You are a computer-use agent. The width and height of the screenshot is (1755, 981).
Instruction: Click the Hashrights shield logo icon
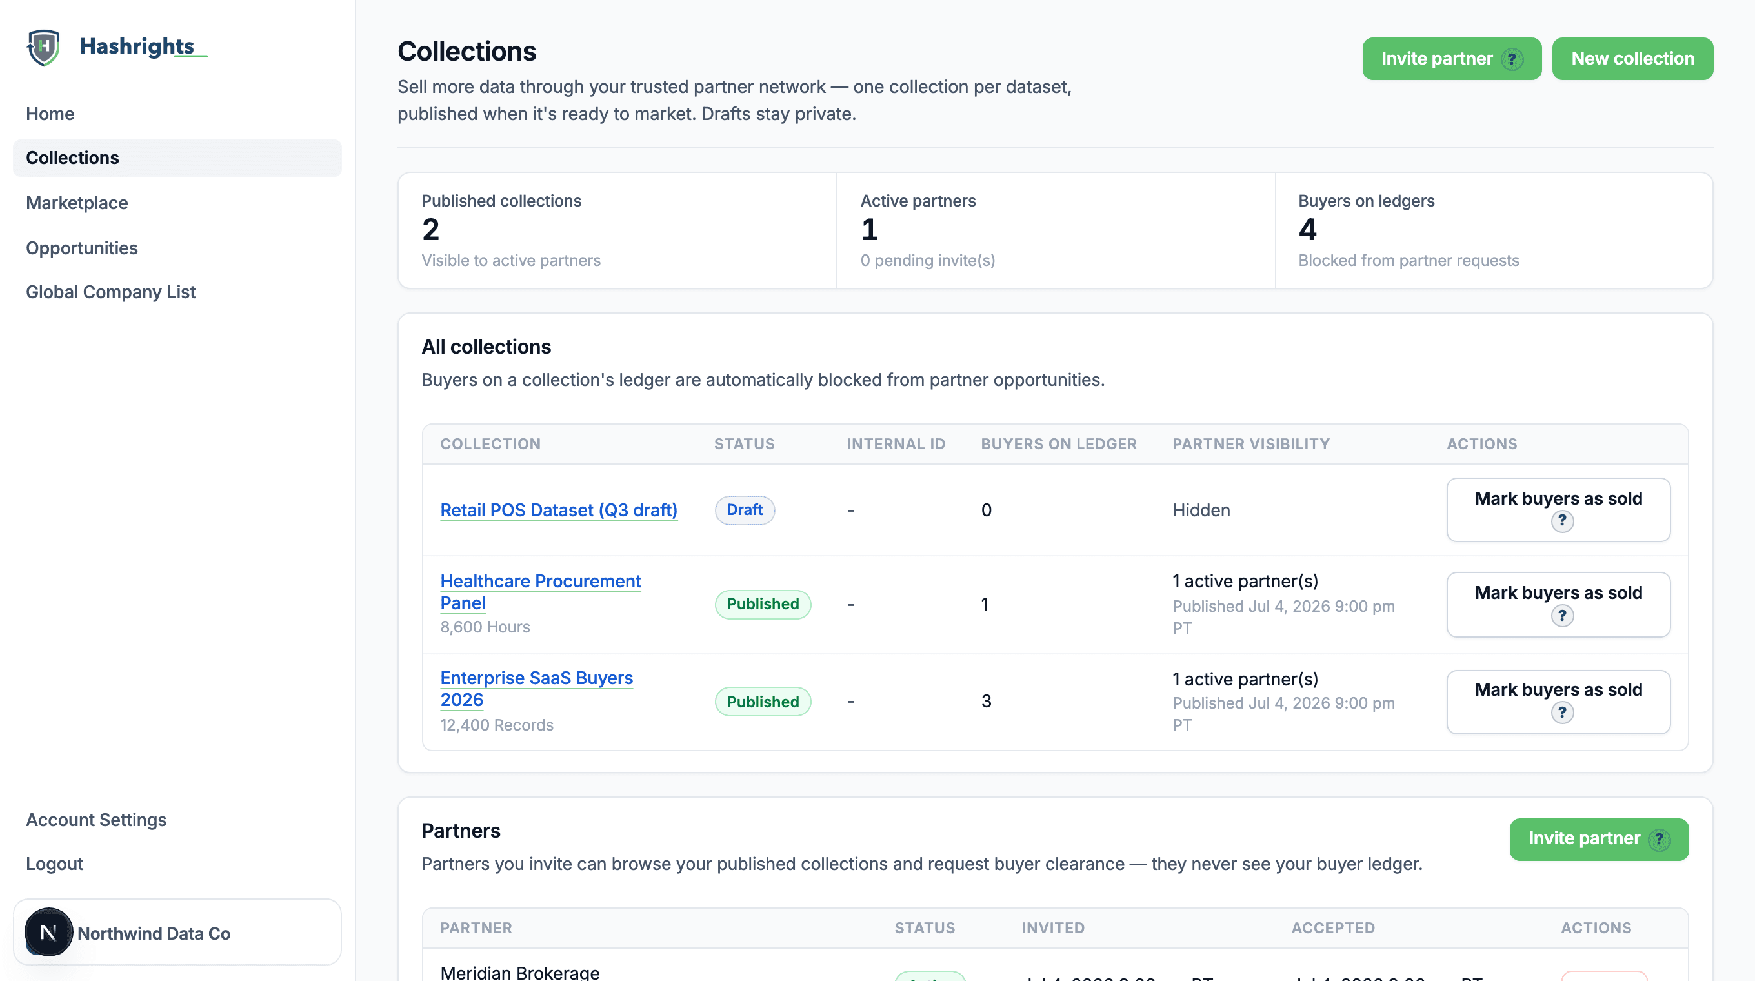(x=44, y=47)
